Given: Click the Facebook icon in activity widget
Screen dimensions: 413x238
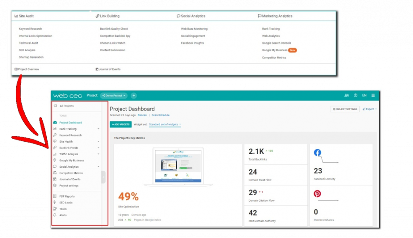Looking at the screenshot, I should 317,152.
